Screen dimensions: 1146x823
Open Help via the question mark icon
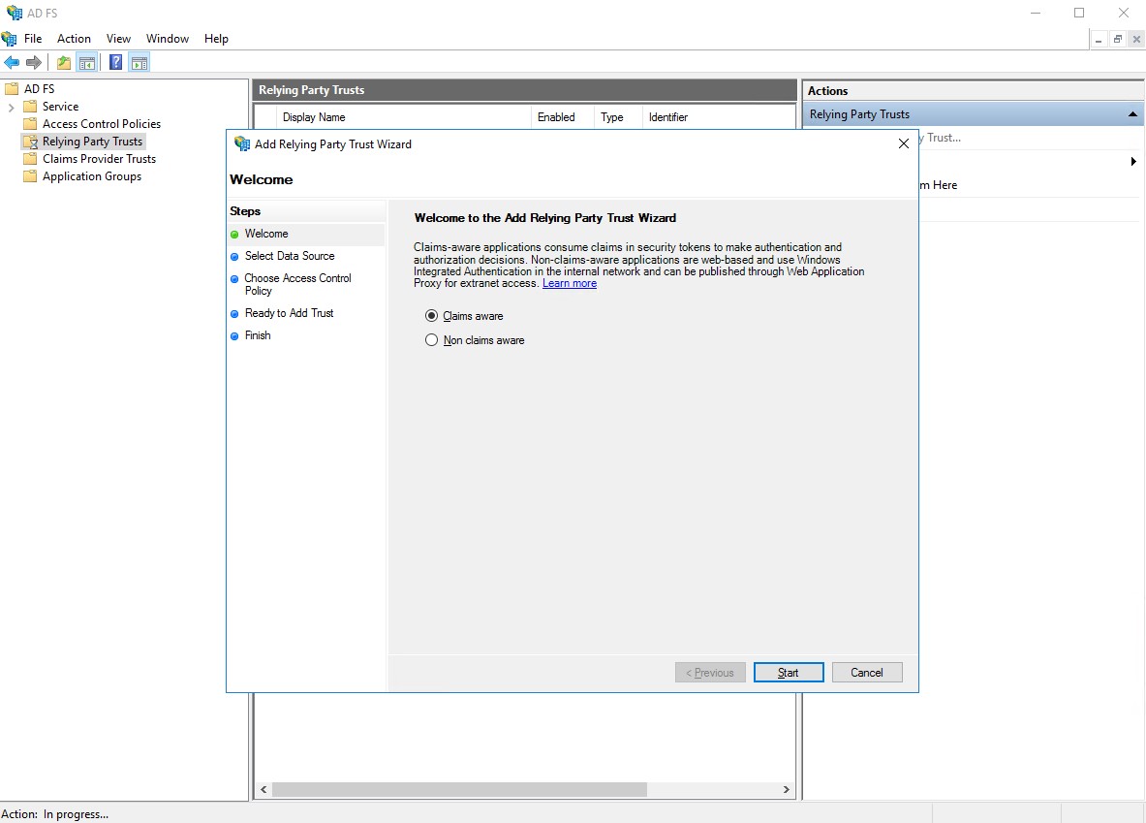(115, 61)
